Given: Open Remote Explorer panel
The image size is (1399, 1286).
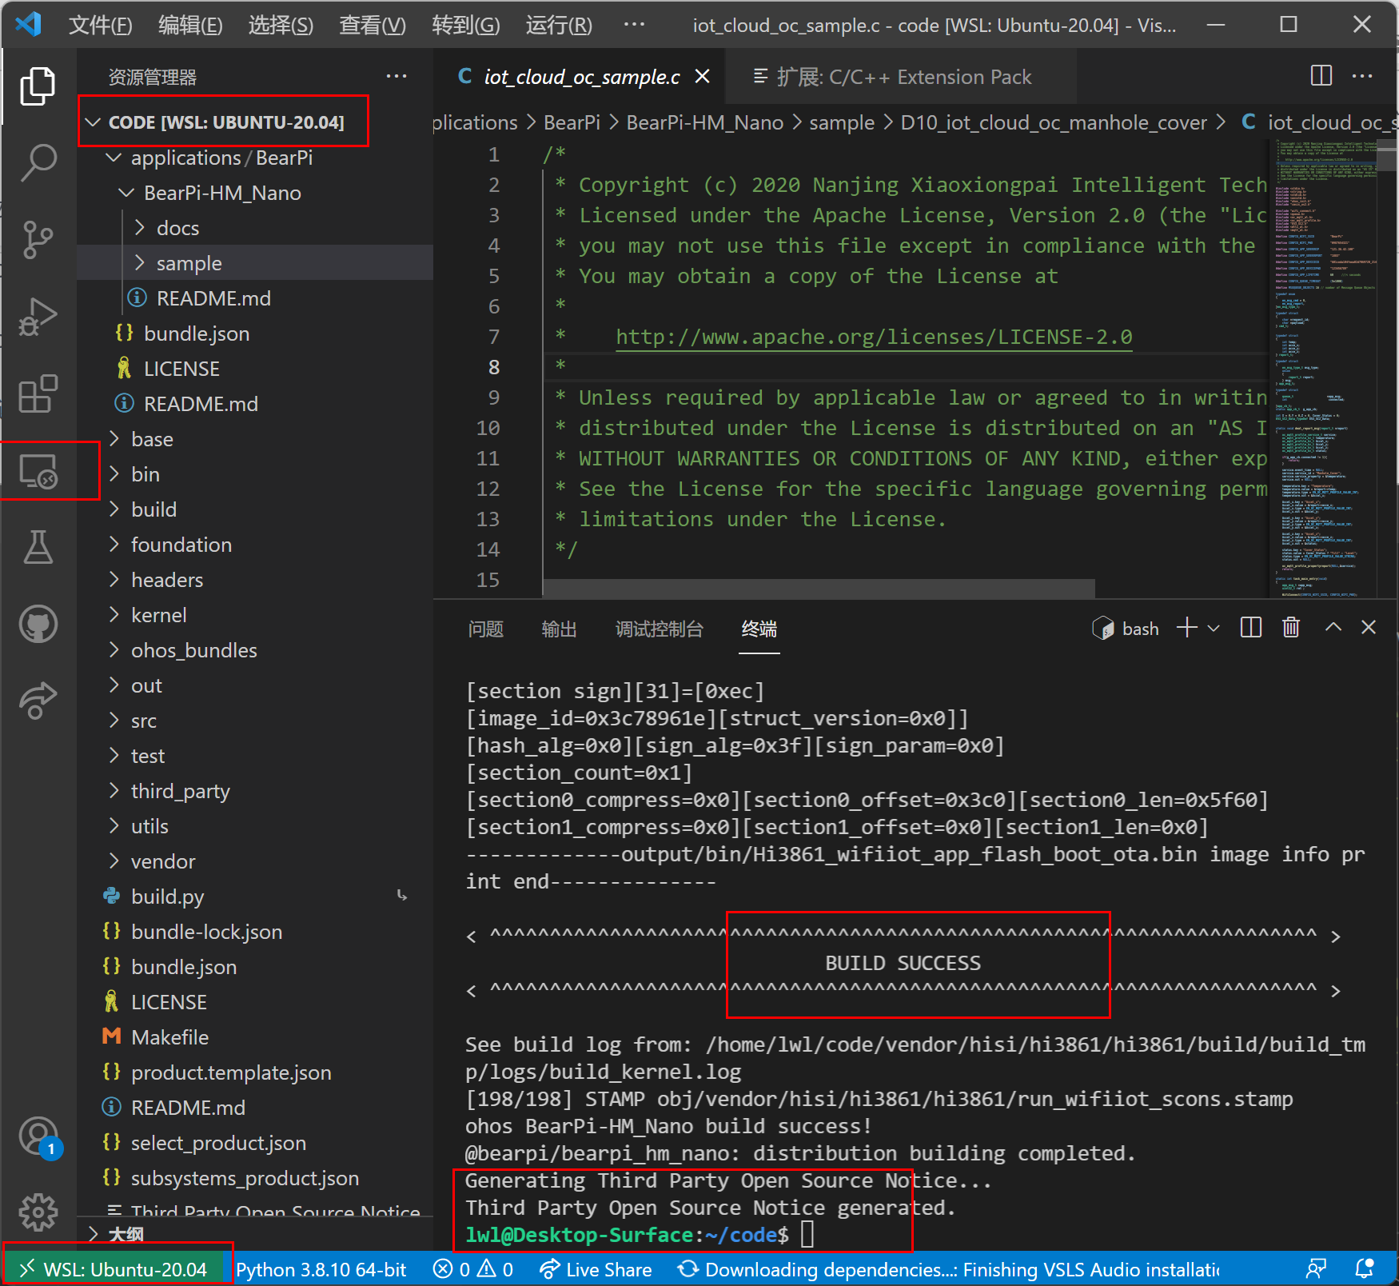Looking at the screenshot, I should [x=38, y=471].
